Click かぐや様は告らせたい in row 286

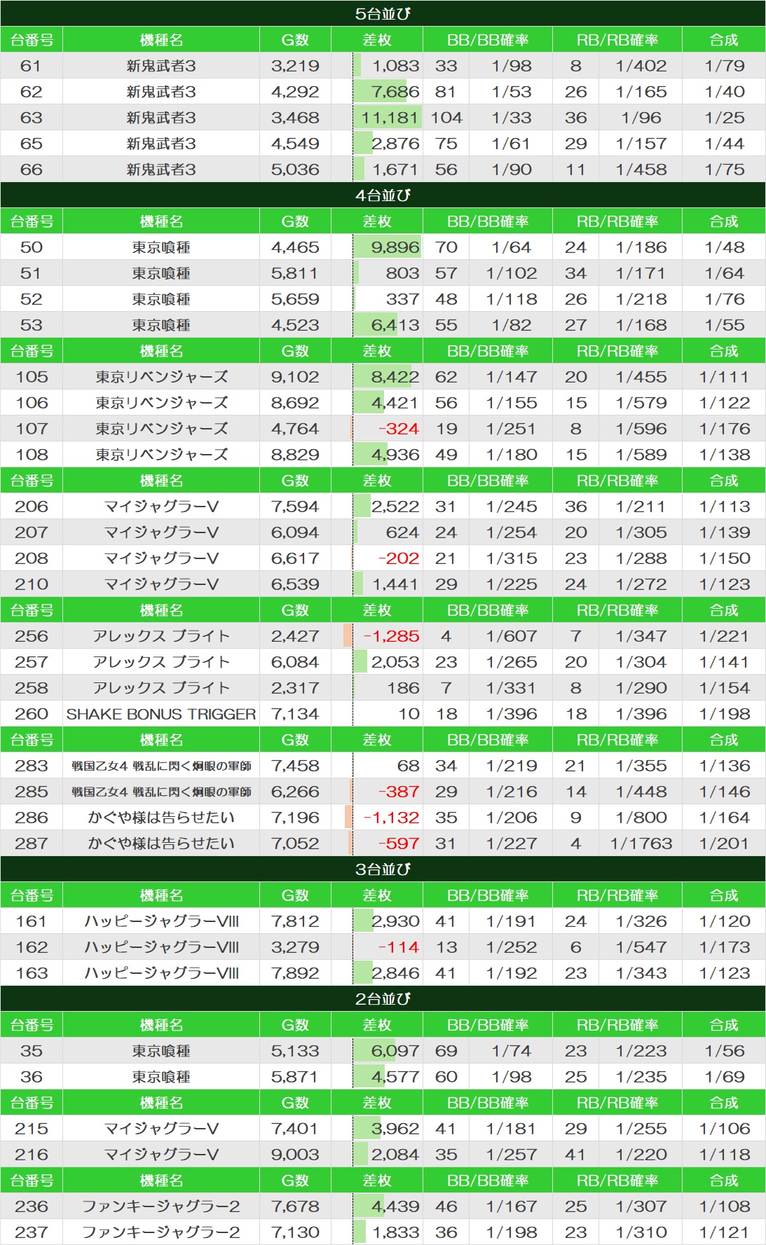click(x=161, y=818)
